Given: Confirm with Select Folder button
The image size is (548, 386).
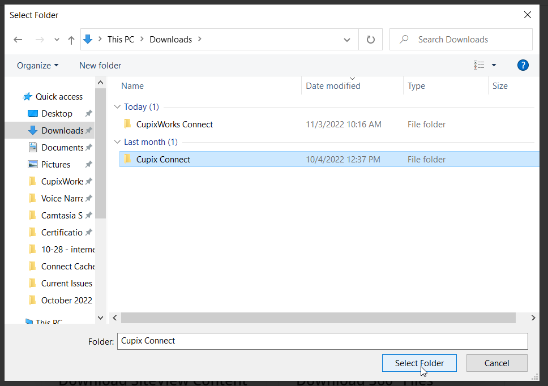Looking at the screenshot, I should pos(419,363).
